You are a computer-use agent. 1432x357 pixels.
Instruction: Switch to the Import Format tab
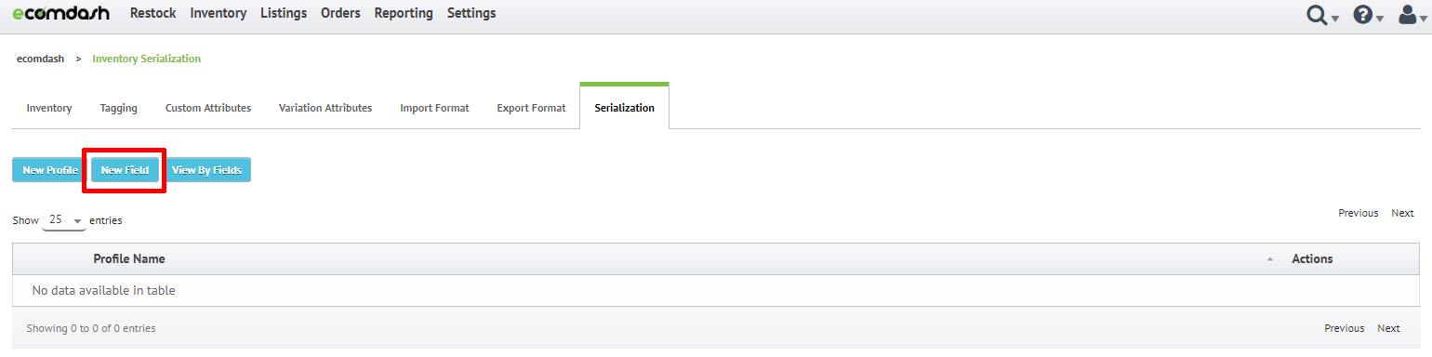pyautogui.click(x=434, y=108)
